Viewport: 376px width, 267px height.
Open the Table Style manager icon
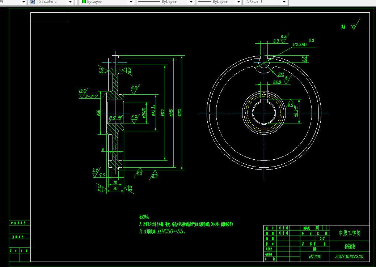(x=33, y=2)
